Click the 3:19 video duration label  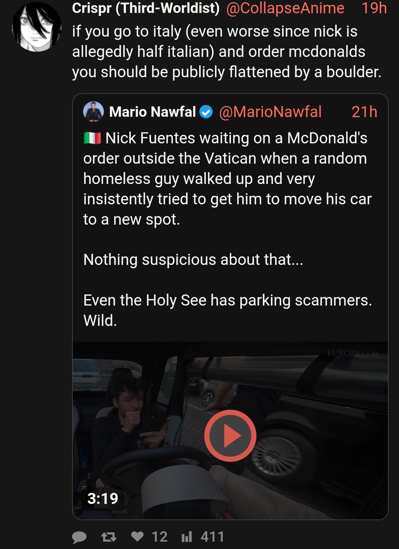[x=103, y=498]
